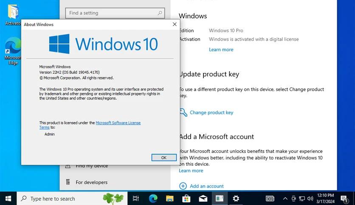
Task: Go to Find my device settings
Action: (x=91, y=166)
